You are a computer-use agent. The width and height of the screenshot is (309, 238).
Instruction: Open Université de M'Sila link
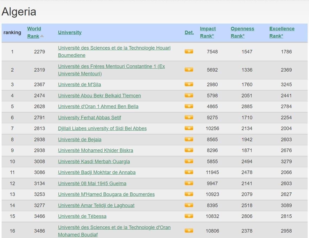(79, 85)
